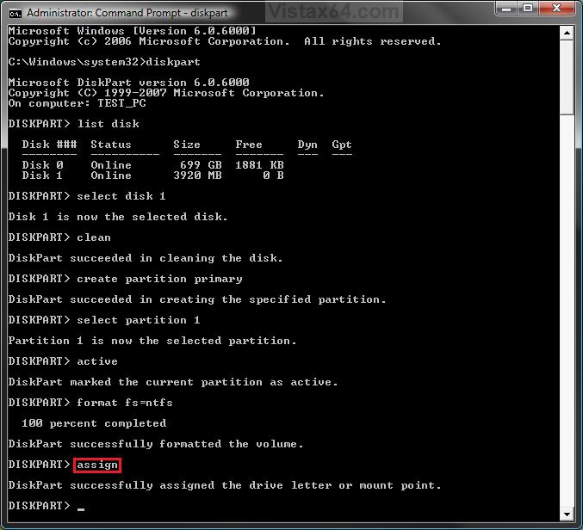Click the '0 B' free value for Disk 1
The width and height of the screenshot is (583, 530).
coord(273,176)
